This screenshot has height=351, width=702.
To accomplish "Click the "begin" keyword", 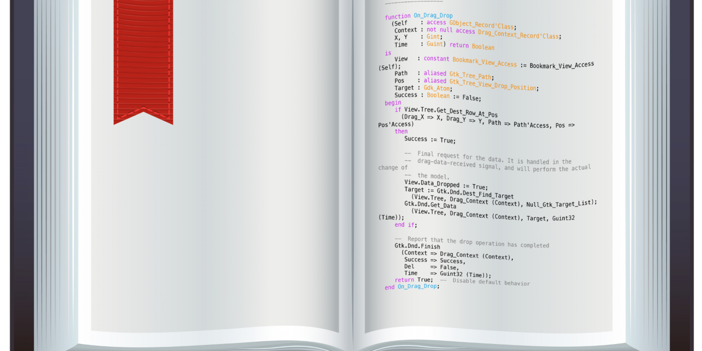I will (x=393, y=103).
